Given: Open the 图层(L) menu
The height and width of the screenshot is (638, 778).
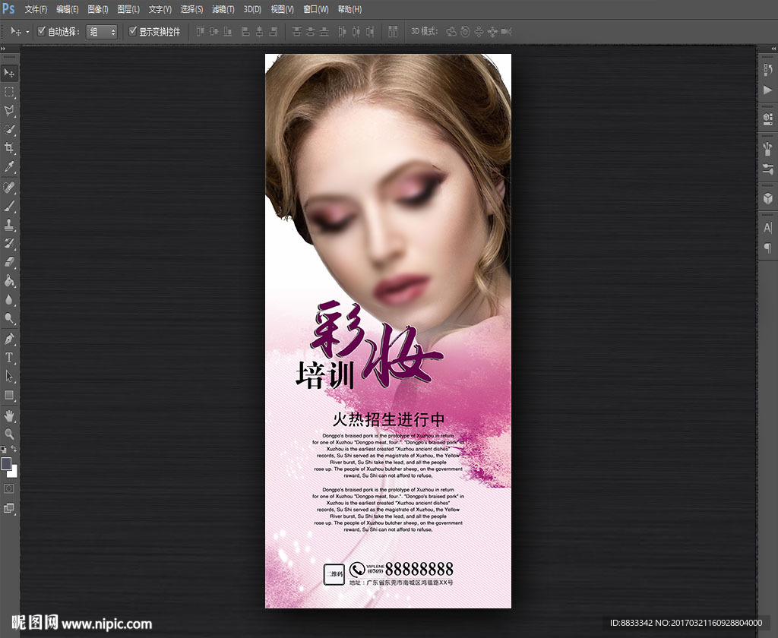Looking at the screenshot, I should [128, 9].
